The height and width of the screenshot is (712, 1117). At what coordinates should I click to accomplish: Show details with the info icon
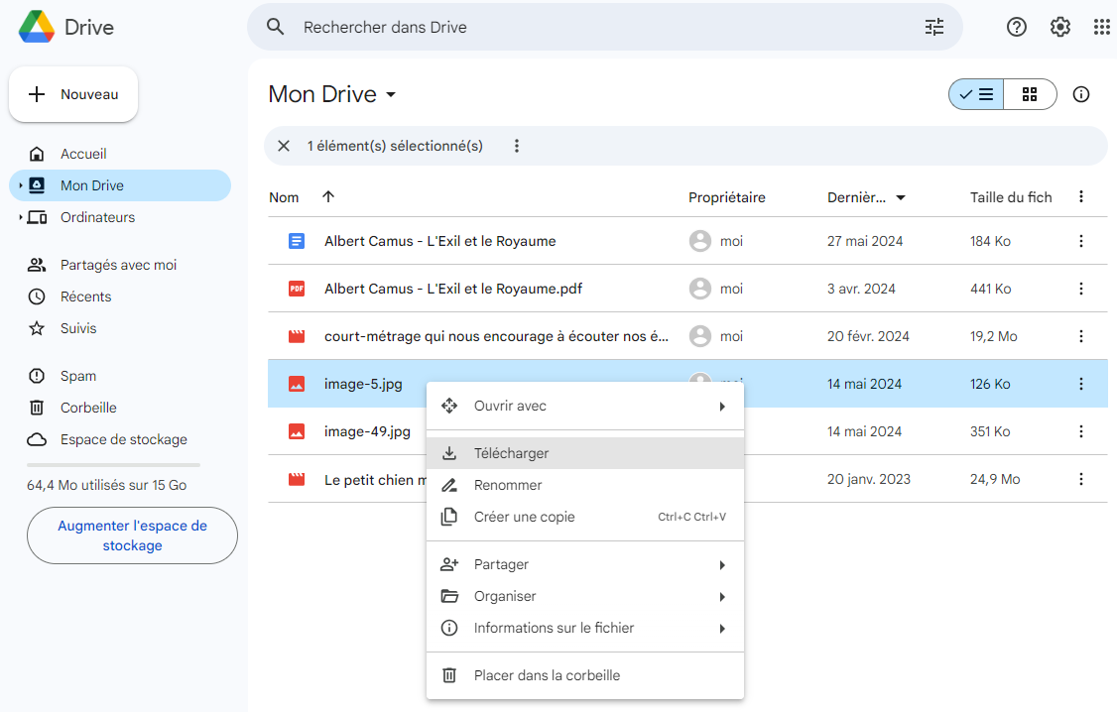click(1081, 94)
